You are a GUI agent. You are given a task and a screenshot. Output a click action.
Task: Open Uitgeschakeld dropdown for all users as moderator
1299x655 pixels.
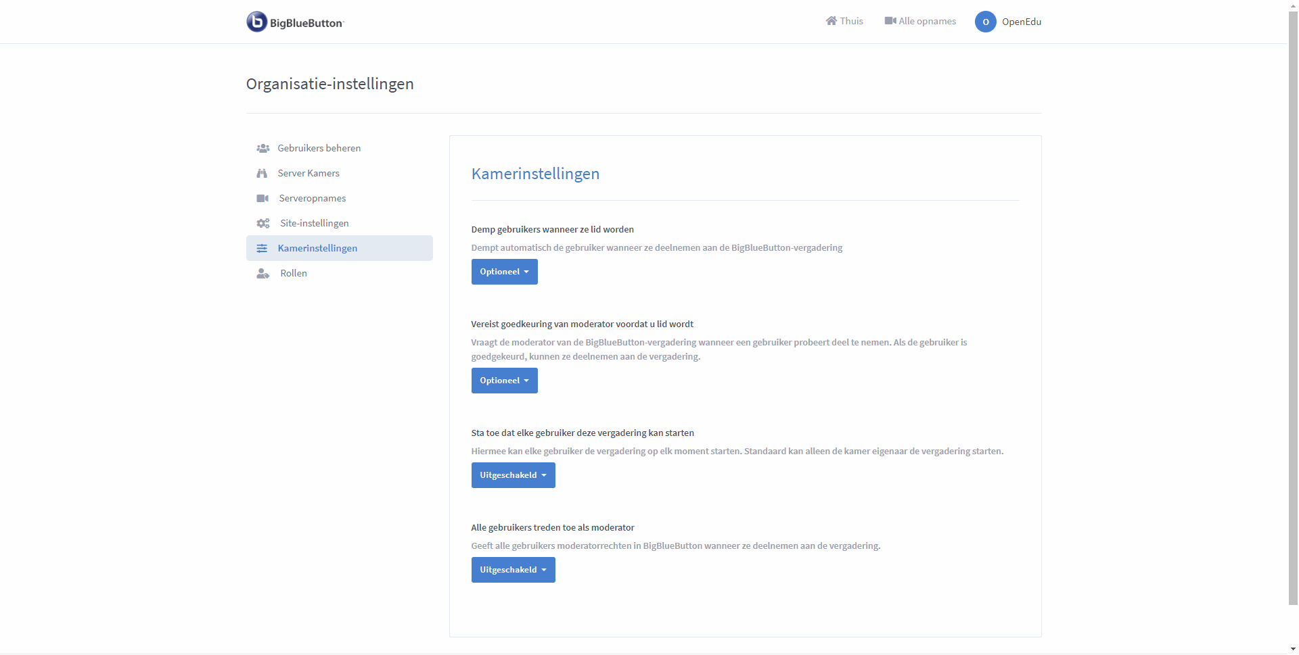coord(514,570)
